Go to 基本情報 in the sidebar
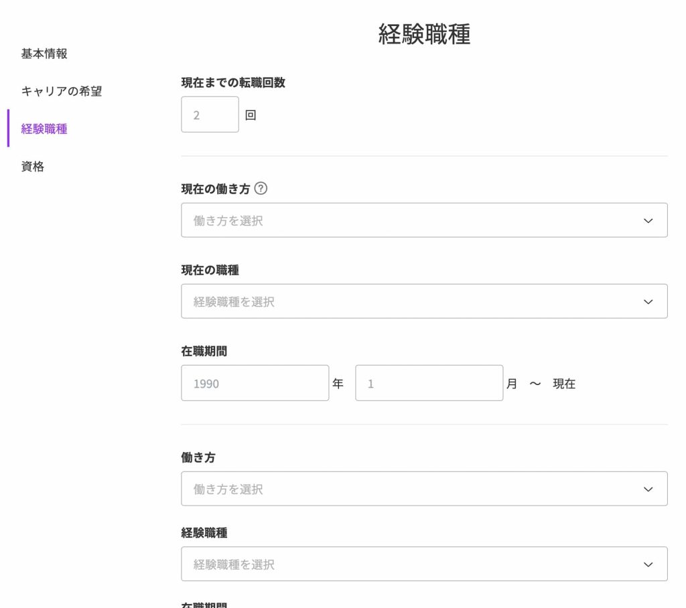The height and width of the screenshot is (608, 686). coord(44,54)
